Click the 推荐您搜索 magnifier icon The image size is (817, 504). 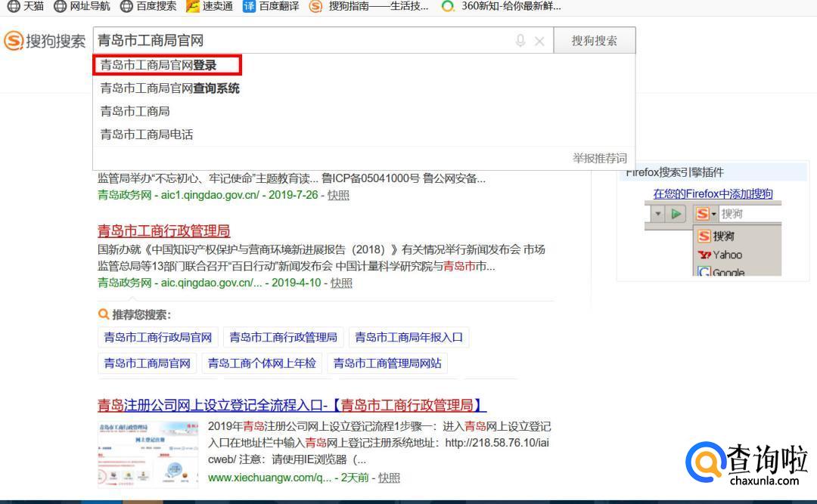tap(103, 314)
